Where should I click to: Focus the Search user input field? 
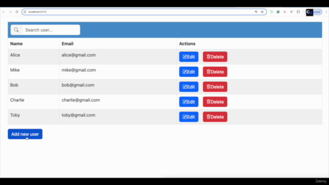point(51,30)
